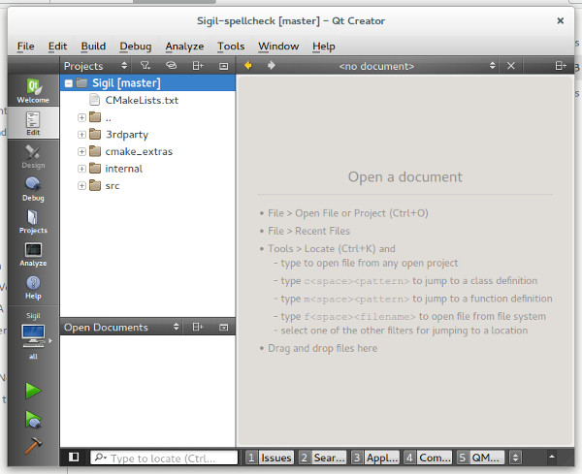Split the Projects side panel
Screen dimensions: 582x474
[198, 66]
